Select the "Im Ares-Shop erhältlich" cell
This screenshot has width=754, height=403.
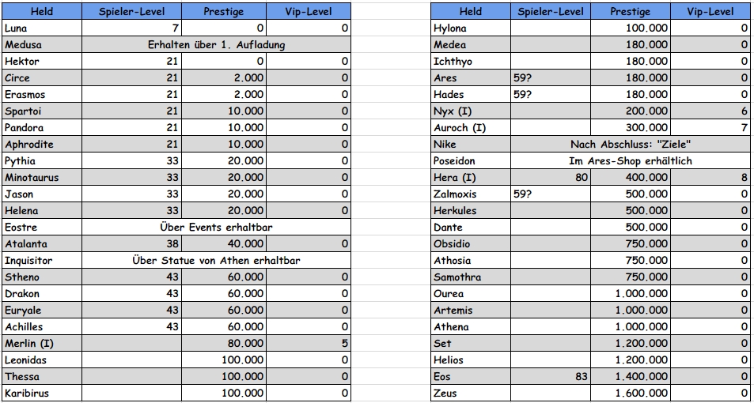(x=631, y=161)
